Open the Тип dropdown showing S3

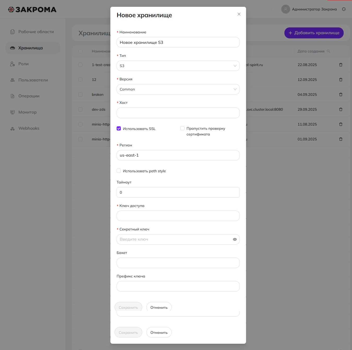(178, 66)
